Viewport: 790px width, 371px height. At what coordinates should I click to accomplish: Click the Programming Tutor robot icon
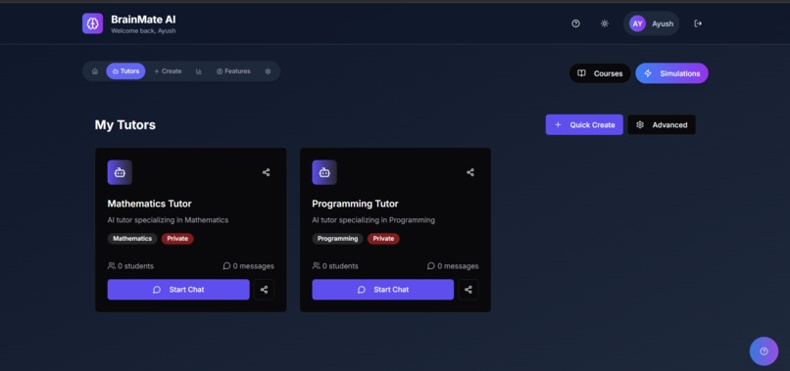324,172
